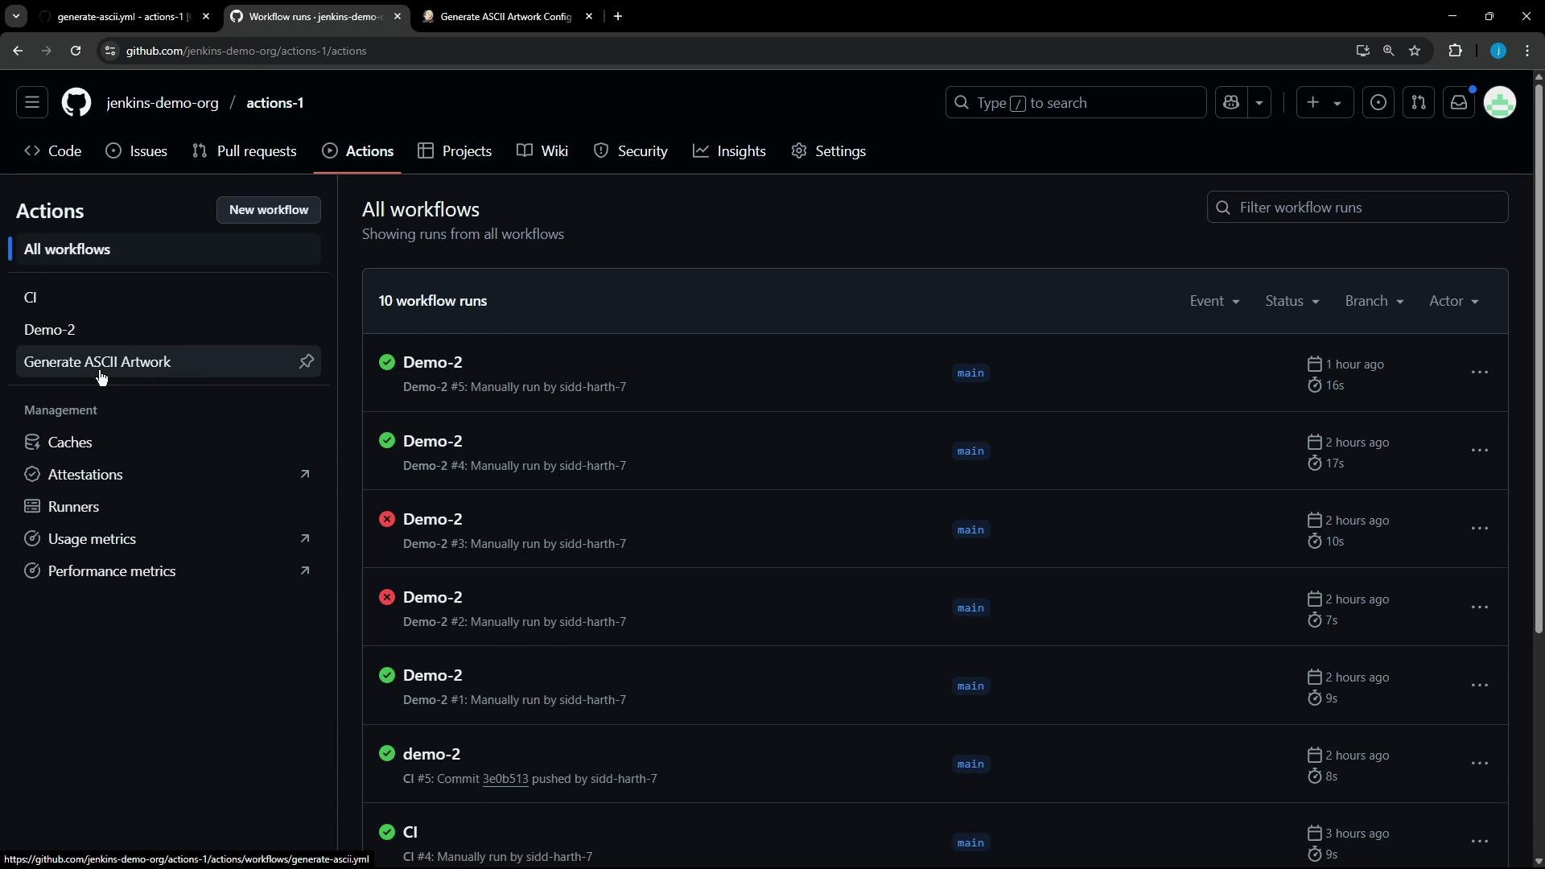Open Chrome profile icon
This screenshot has height=869, width=1545.
1498,51
